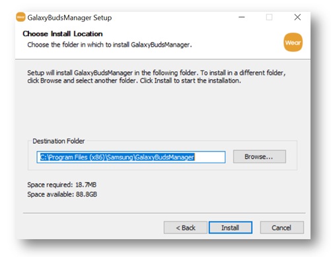This screenshot has width=331, height=257.
Task: Select the 'Space required: 18.7MB' text
Action: (62, 185)
